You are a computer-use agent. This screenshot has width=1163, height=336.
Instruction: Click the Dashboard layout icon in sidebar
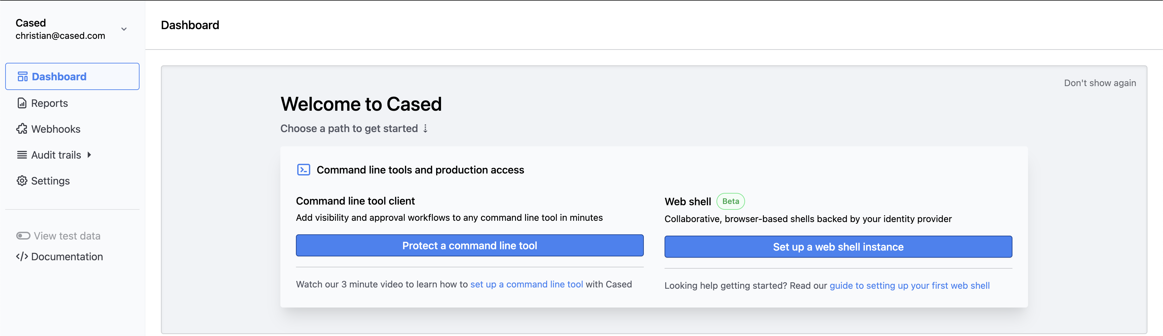(23, 77)
